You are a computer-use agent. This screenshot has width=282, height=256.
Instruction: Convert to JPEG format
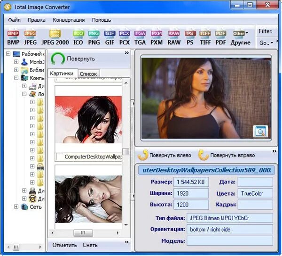30,37
